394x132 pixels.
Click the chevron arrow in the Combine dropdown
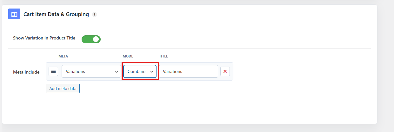(x=152, y=72)
